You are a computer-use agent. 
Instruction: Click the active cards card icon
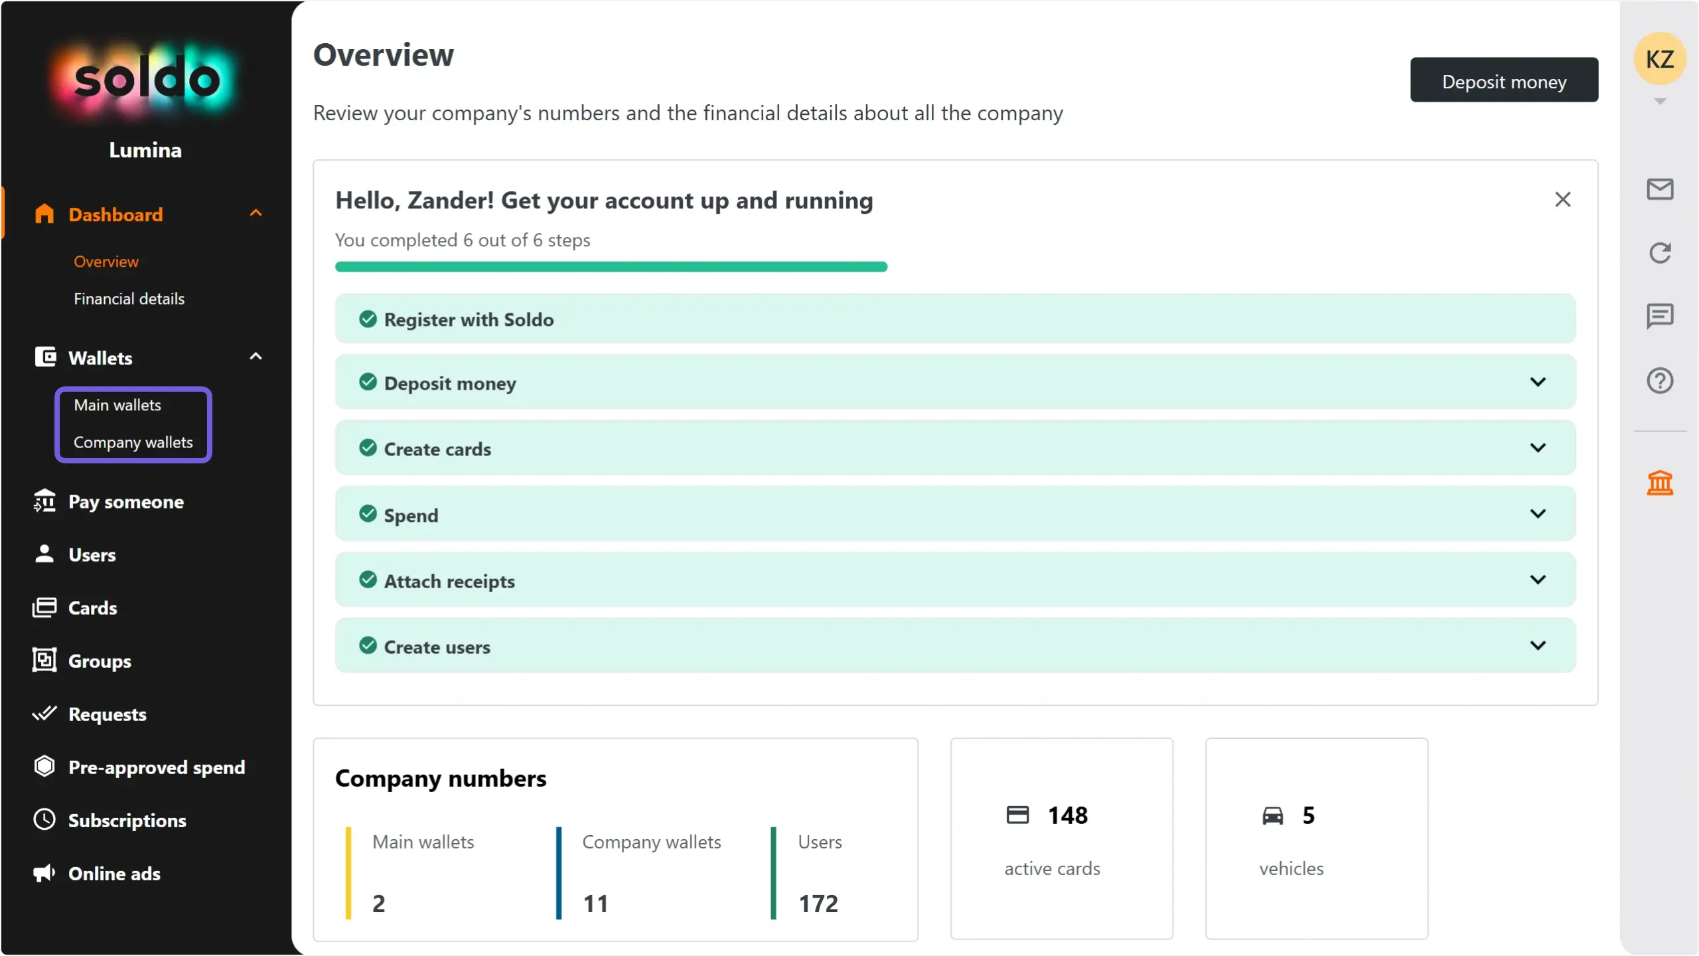[1017, 815]
